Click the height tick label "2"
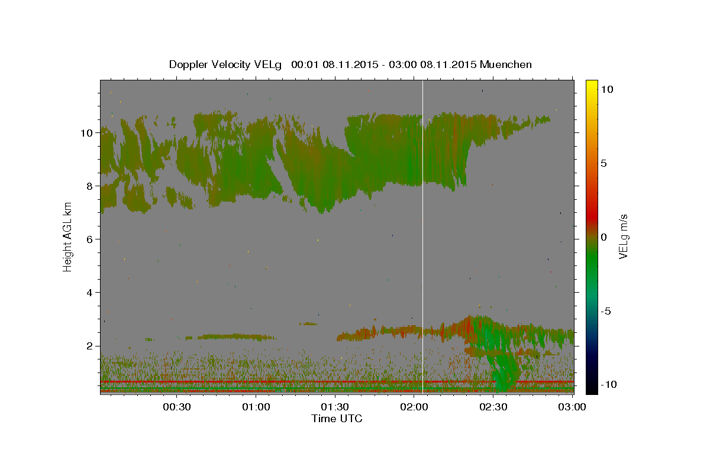Screen dimensions: 710x473 91,346
